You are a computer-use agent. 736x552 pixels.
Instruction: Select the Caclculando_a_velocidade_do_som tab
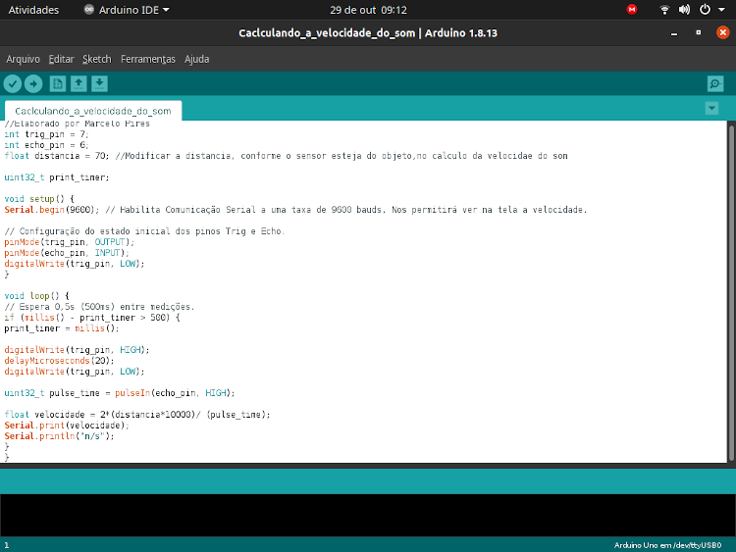[93, 111]
